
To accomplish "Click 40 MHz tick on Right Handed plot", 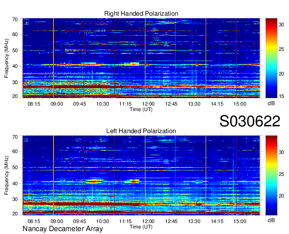I will coord(15,66).
